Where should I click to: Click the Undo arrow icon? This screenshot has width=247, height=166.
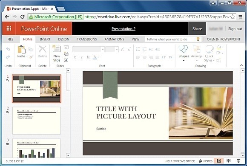(8, 49)
